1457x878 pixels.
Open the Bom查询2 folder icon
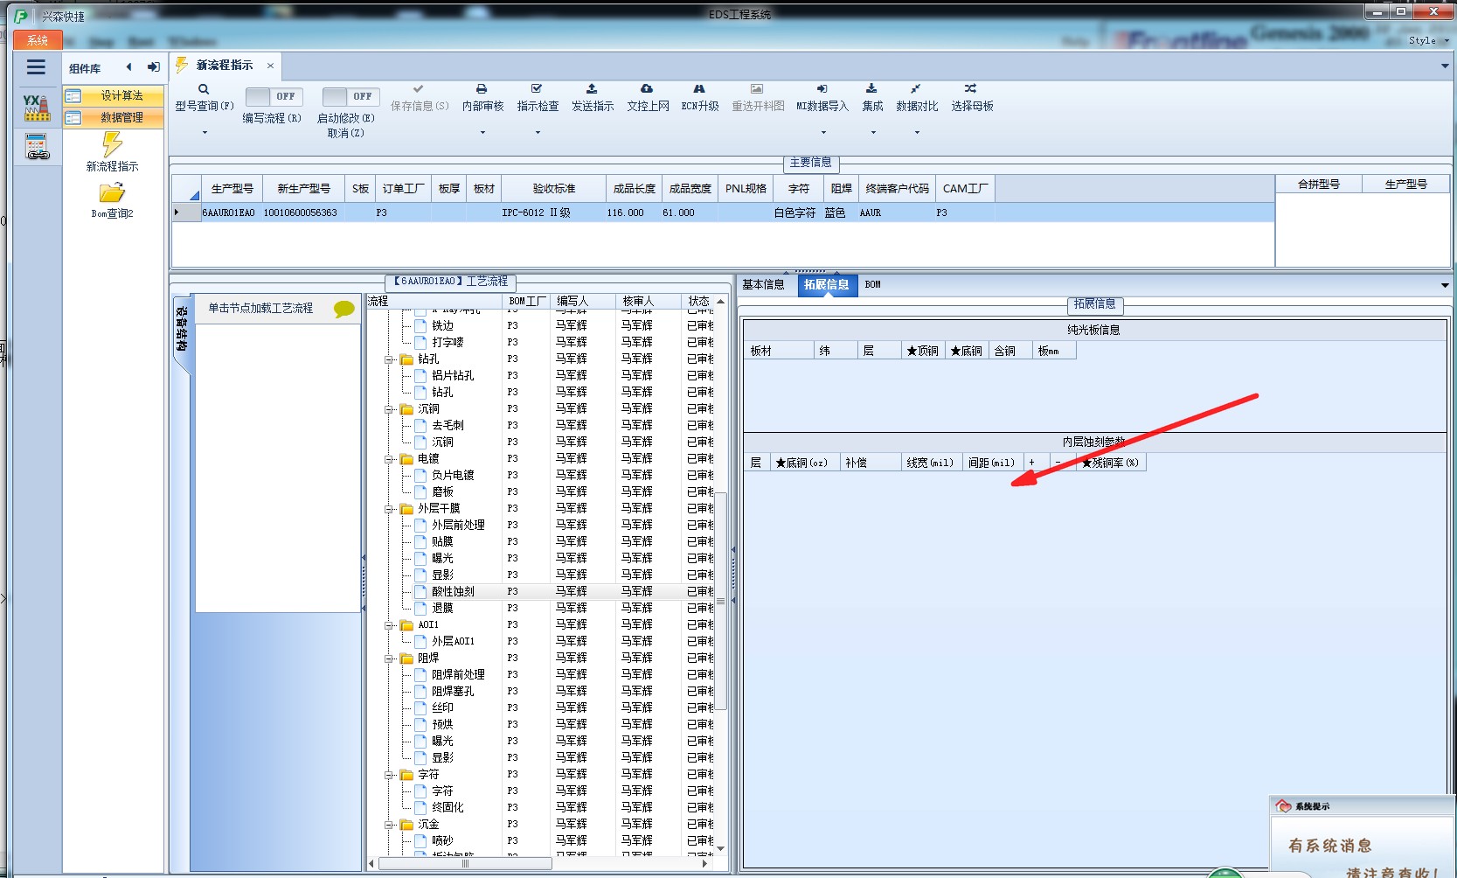[x=112, y=193]
